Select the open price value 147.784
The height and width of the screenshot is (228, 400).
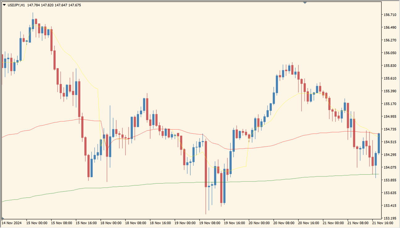click(33, 5)
